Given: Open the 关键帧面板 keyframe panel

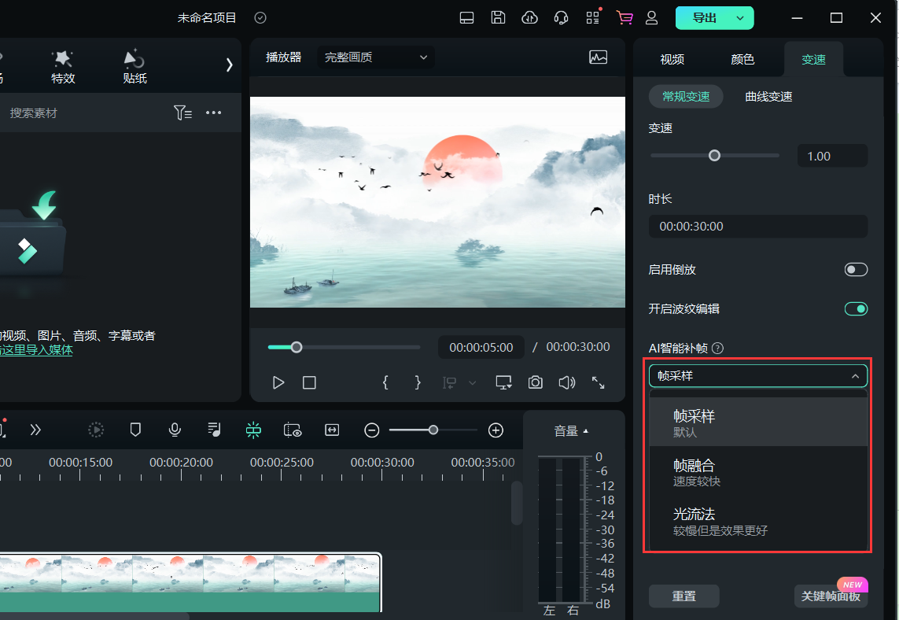Looking at the screenshot, I should (831, 596).
